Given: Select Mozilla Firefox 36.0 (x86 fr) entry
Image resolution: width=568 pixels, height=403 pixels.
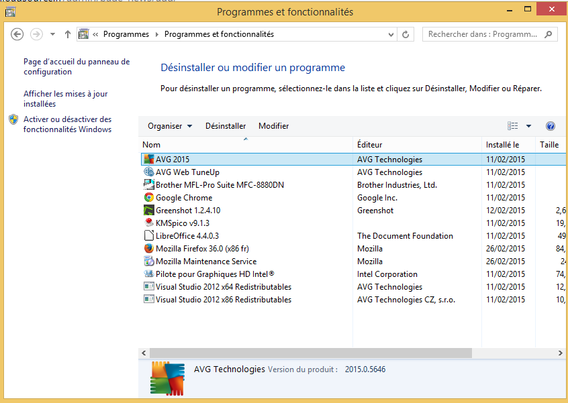Looking at the screenshot, I should point(202,249).
